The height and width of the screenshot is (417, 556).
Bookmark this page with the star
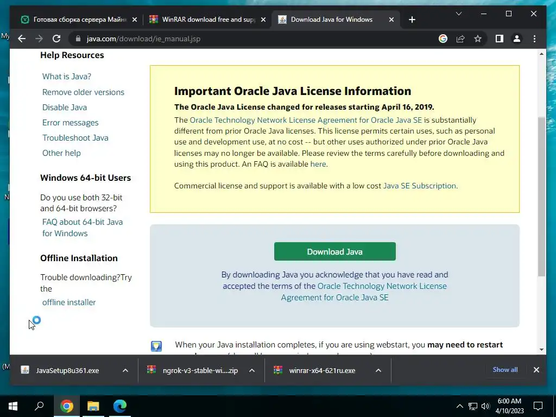478,39
